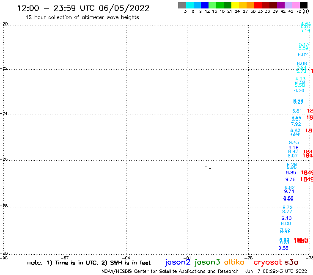313x275 pixels.
Task: Click the '12:00 – 23:59 UTC 06/05/2022' title
Action: pos(83,8)
